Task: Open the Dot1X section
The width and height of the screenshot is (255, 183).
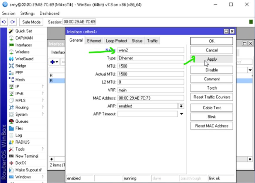Action: [x=21, y=163]
